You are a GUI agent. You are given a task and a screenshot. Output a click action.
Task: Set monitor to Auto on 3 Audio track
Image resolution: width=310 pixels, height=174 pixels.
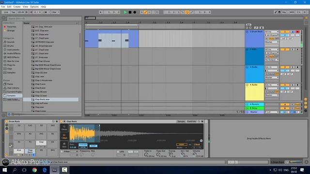click(272, 74)
